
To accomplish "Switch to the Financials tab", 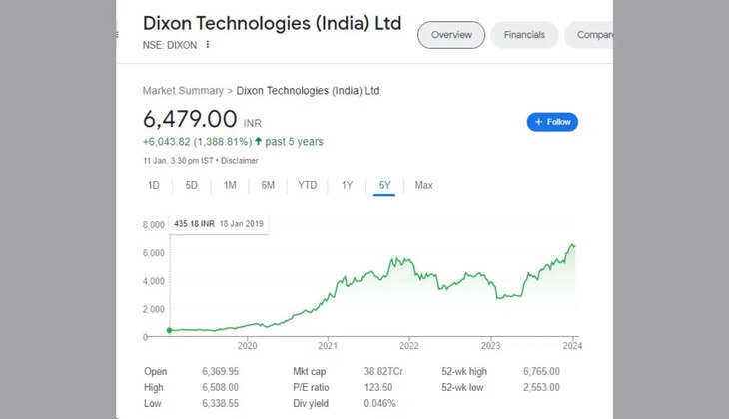I will pos(524,35).
